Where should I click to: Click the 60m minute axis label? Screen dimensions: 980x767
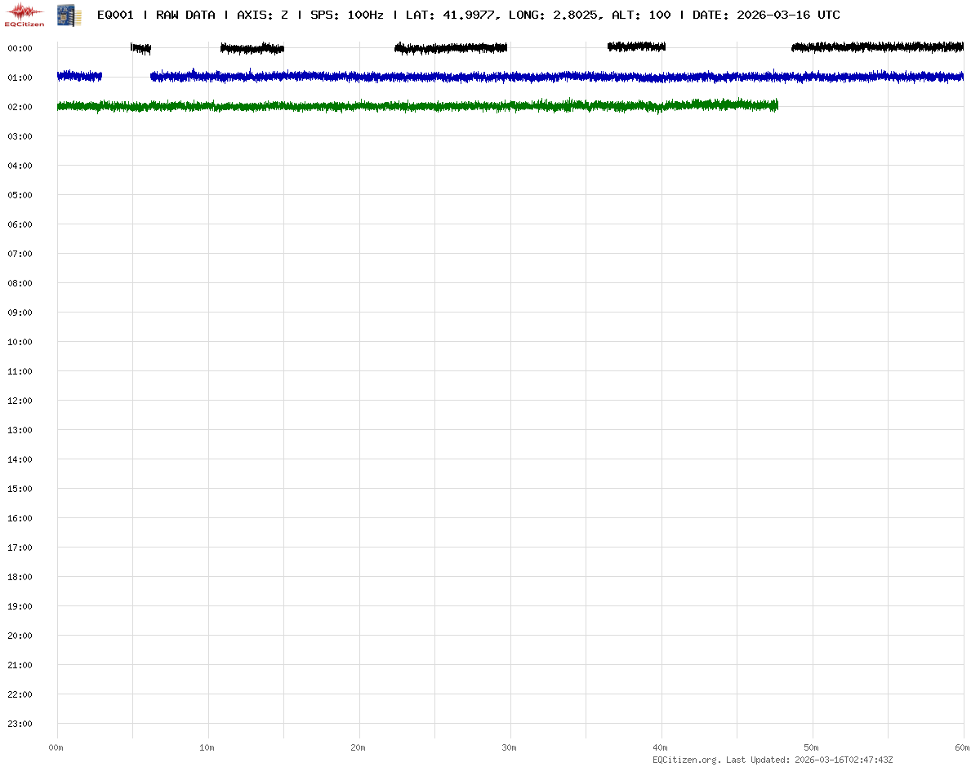click(963, 747)
